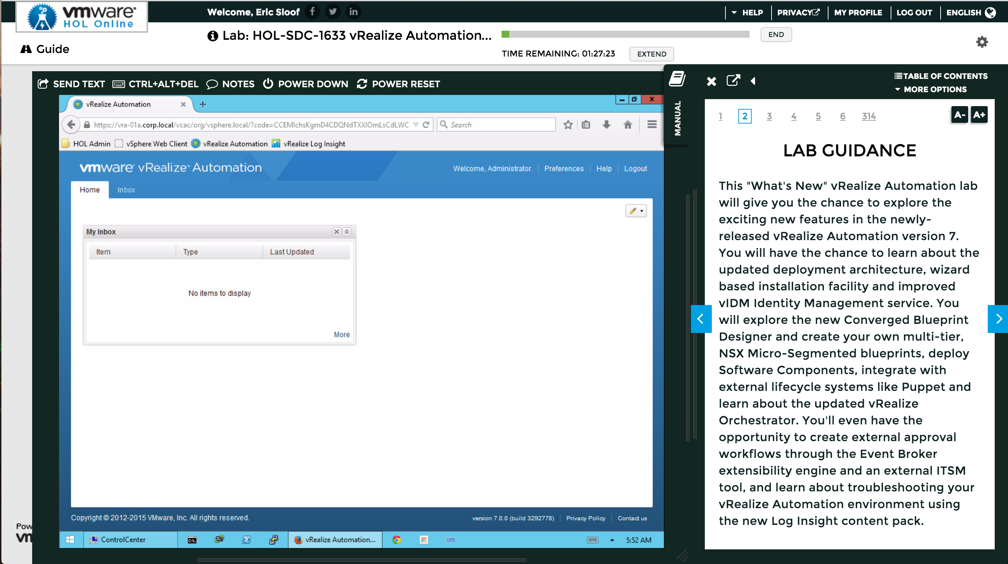
Task: Click Power Reset in console toolbar
Action: click(399, 84)
